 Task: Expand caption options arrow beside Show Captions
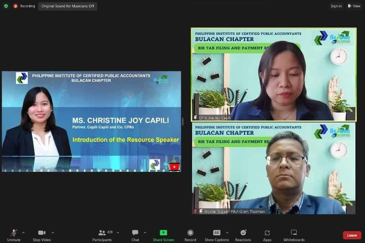[227, 232]
